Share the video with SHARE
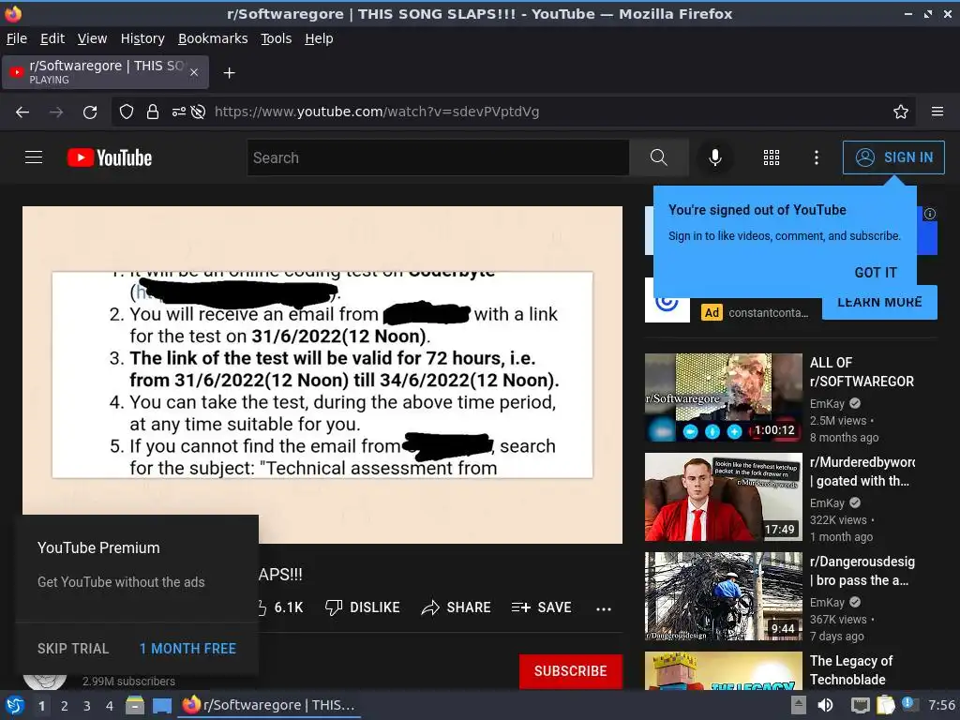Screen dimensions: 960x720 tap(457, 607)
